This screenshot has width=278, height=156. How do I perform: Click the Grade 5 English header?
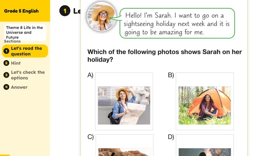pos(21,11)
